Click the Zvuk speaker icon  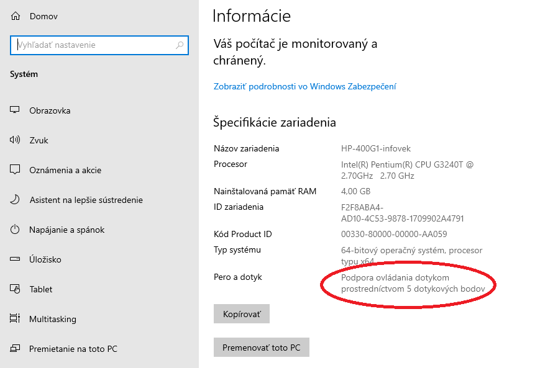(16, 140)
